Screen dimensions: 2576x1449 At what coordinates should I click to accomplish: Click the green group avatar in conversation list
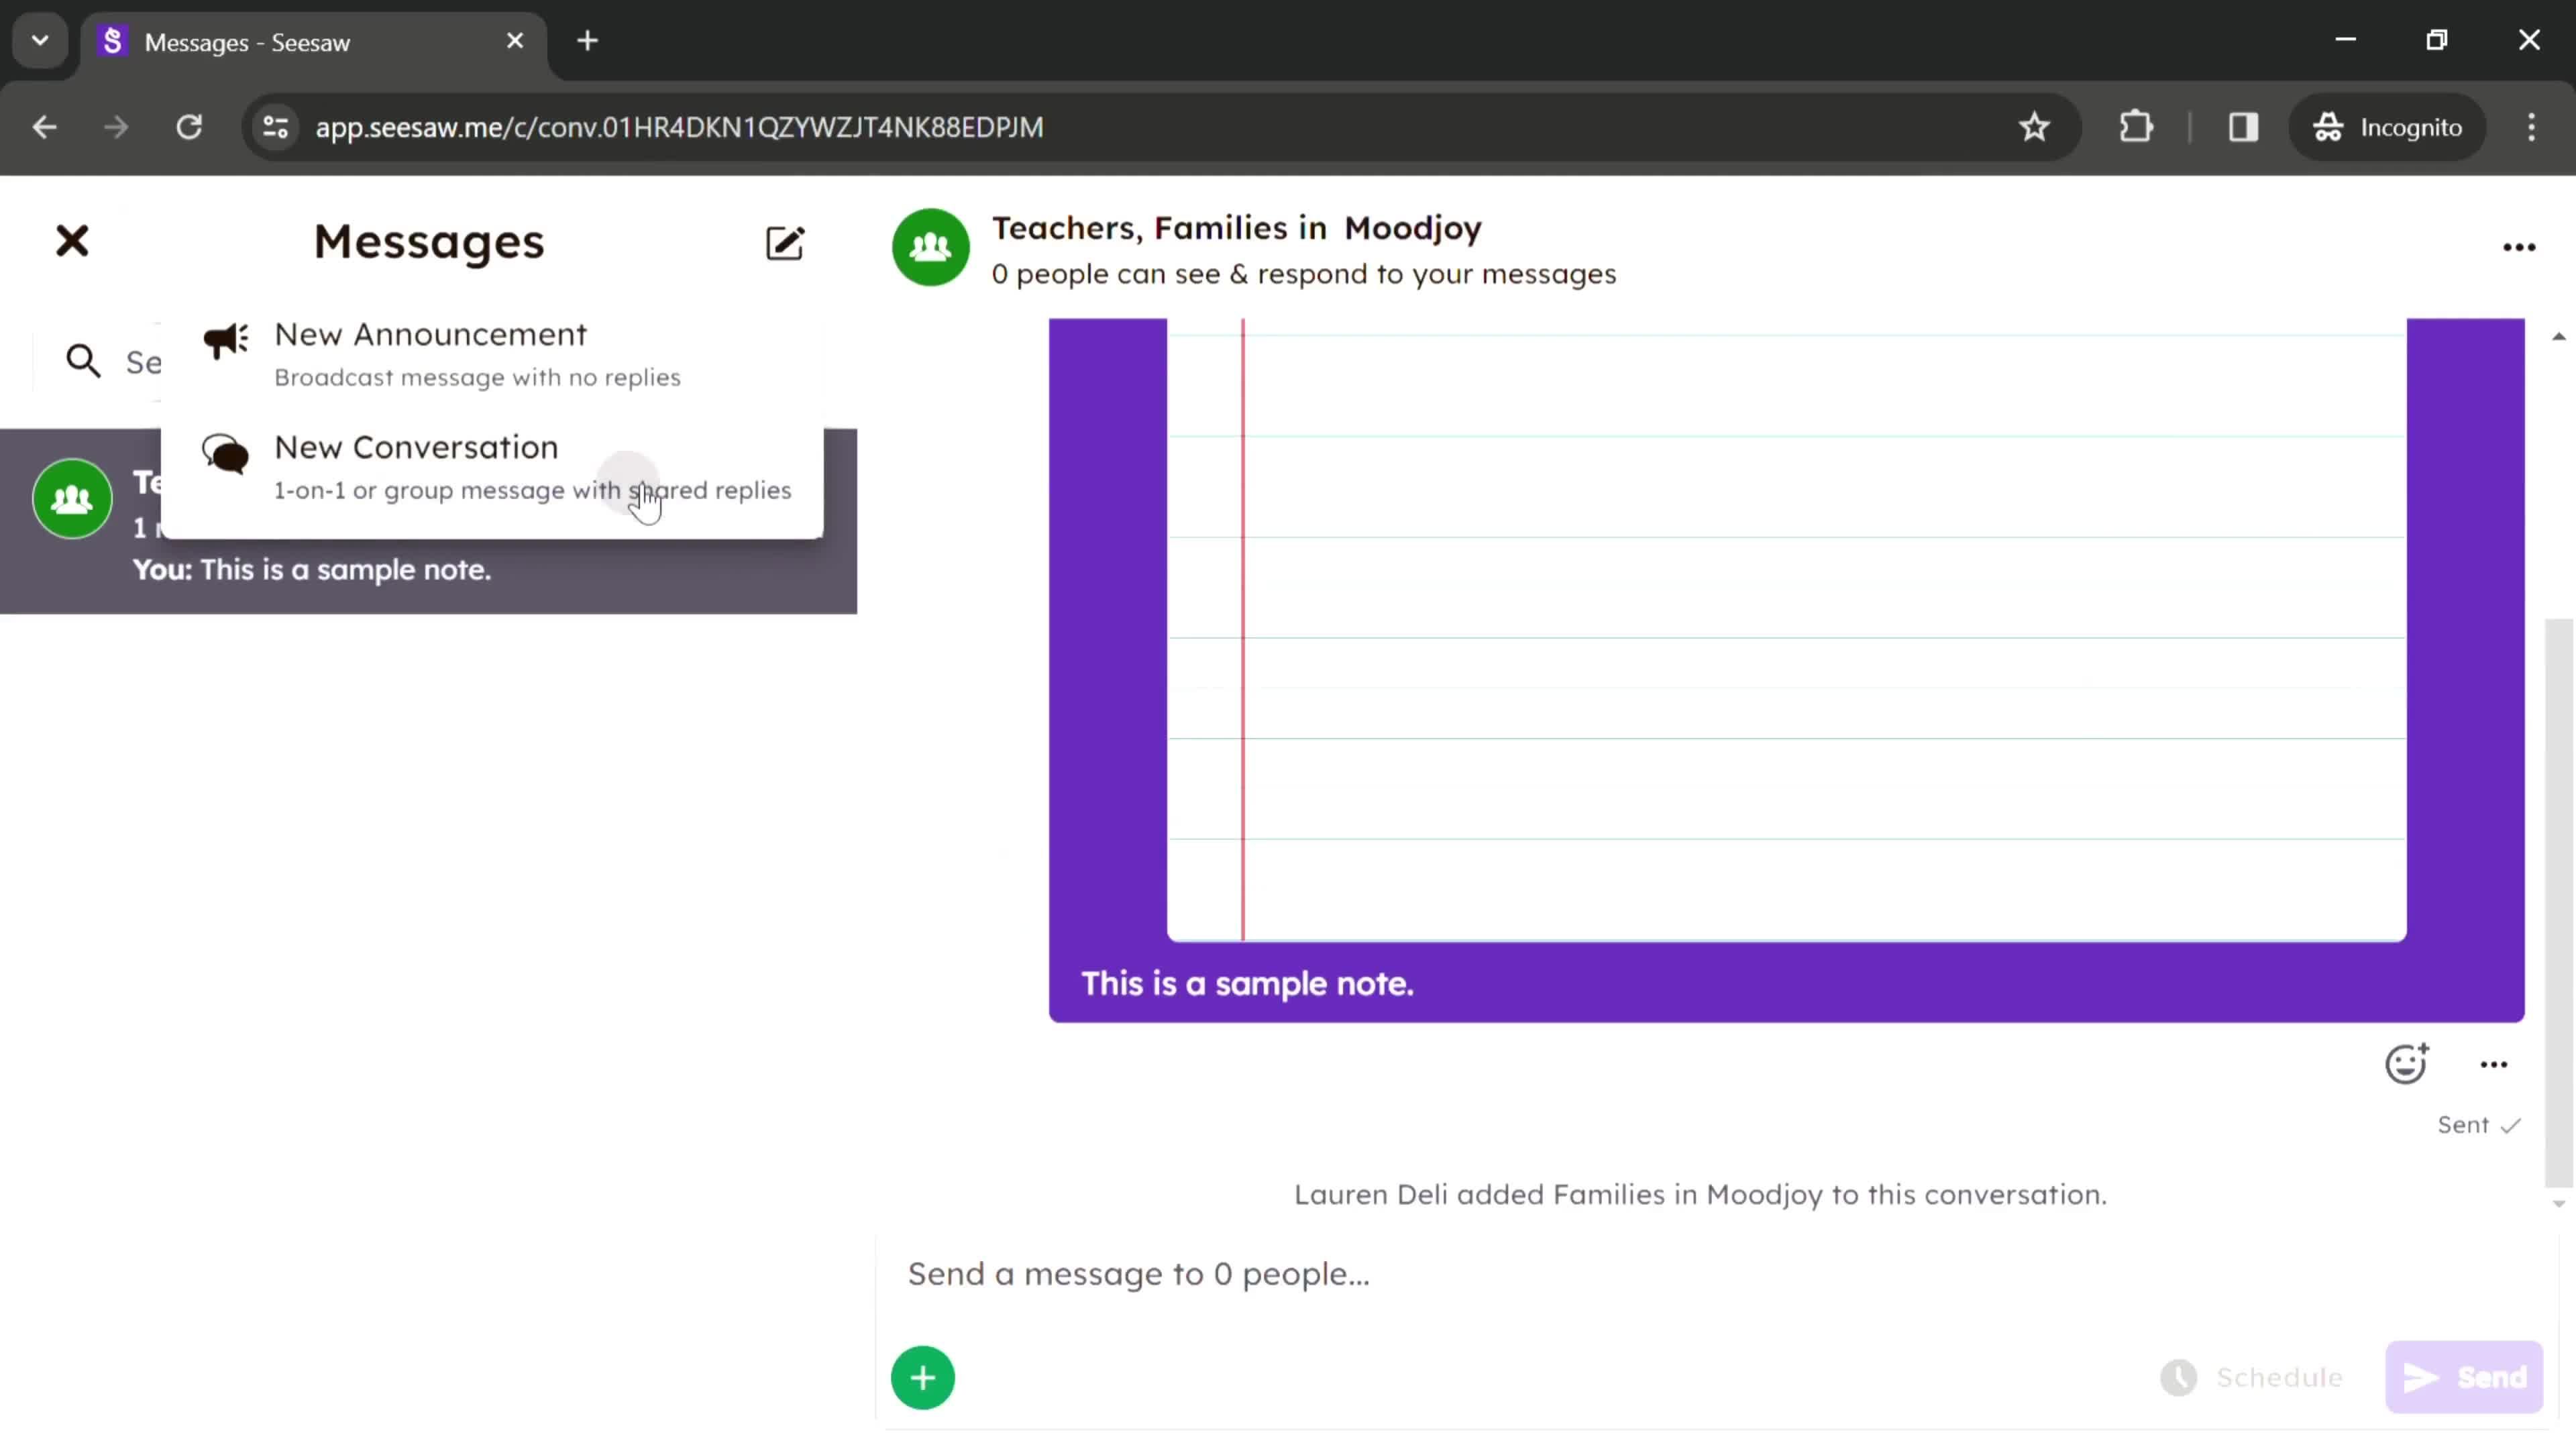(72, 499)
